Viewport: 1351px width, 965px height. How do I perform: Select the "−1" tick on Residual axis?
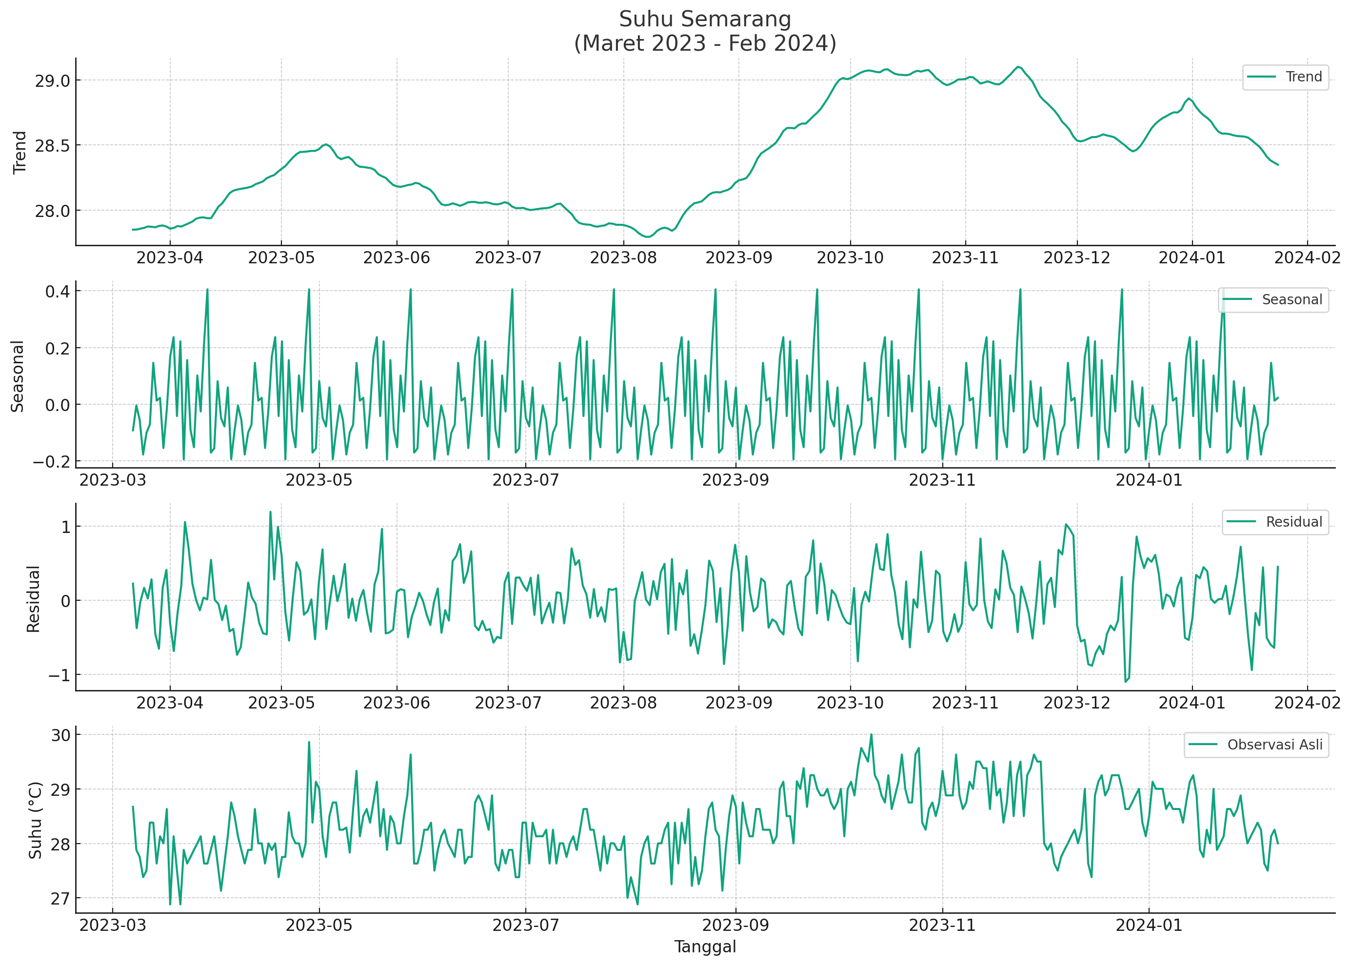(59, 676)
